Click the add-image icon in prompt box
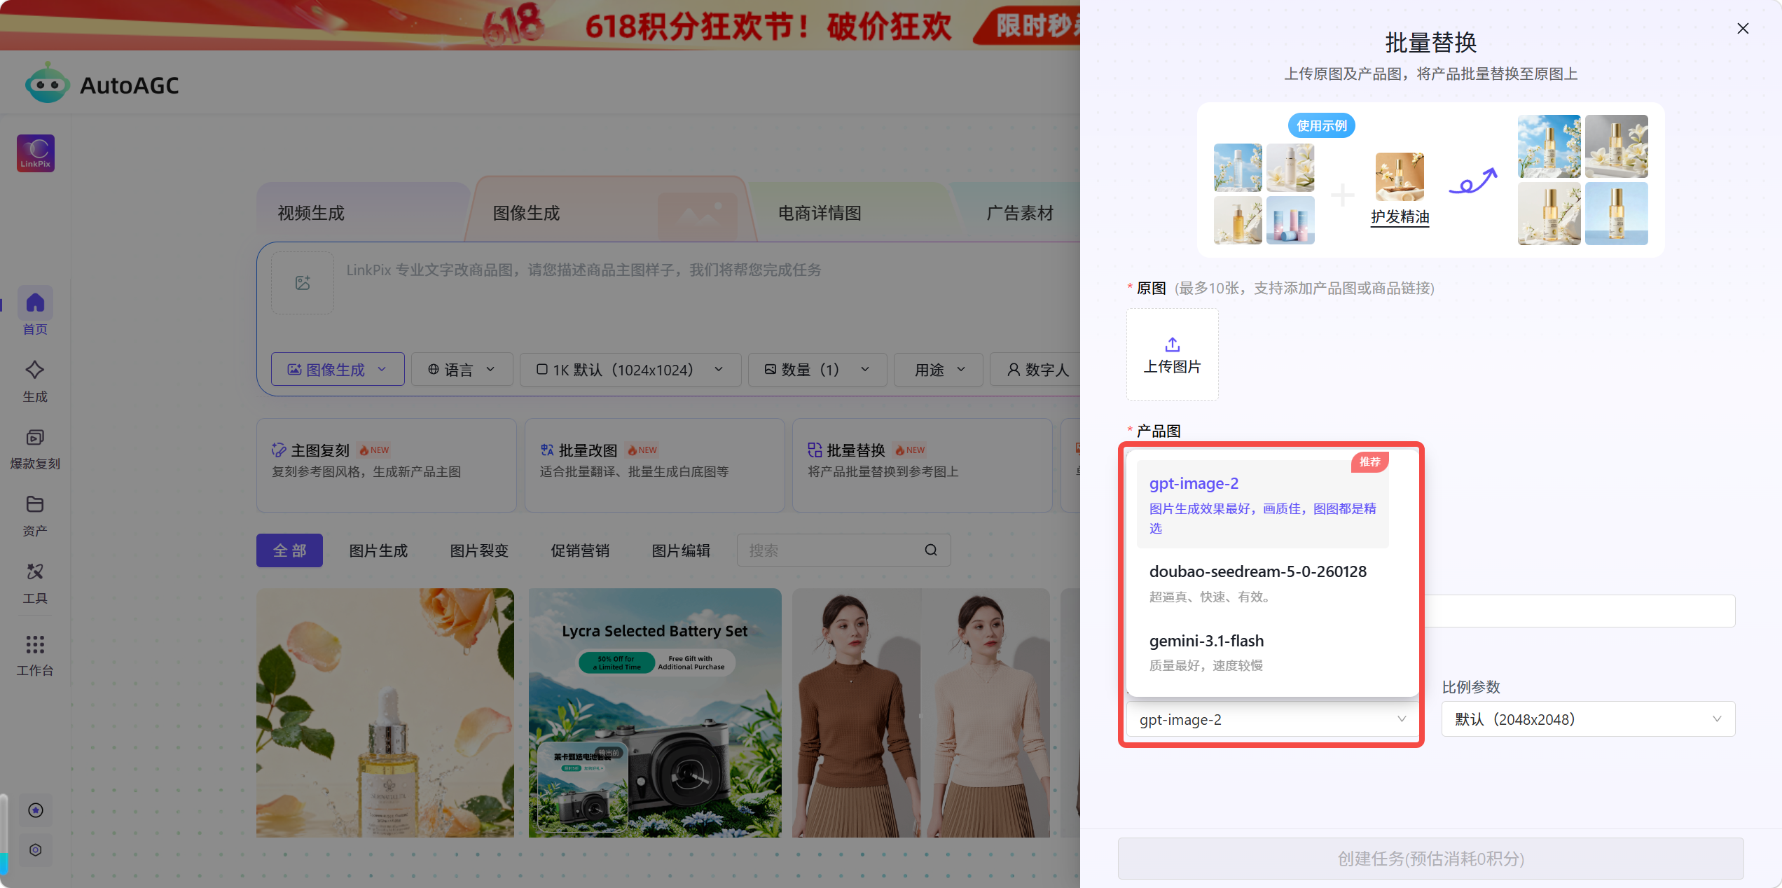 coord(303,283)
